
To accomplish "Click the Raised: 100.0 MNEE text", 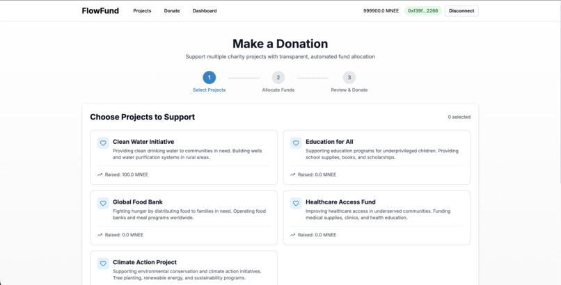I will 126,174.
